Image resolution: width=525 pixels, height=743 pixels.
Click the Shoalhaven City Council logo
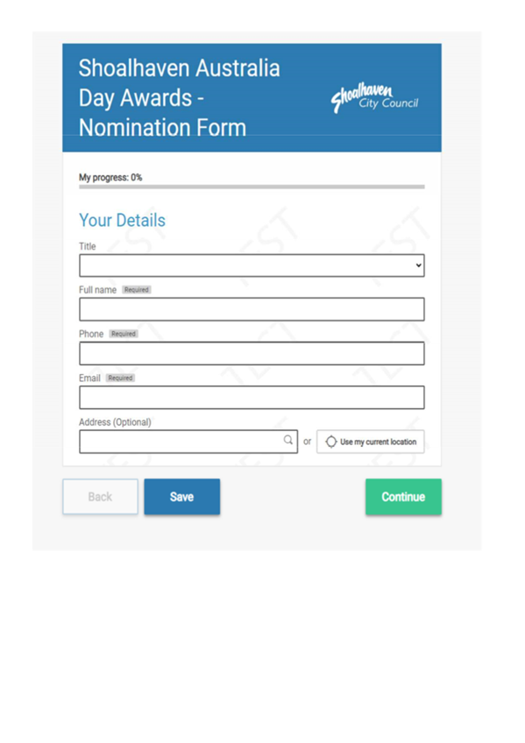378,97
